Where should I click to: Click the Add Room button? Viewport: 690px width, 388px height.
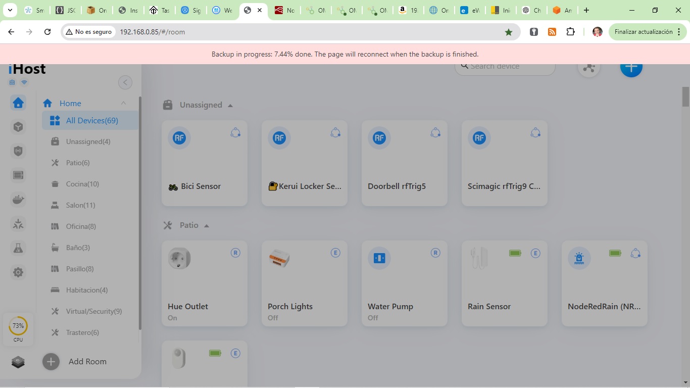[x=75, y=362]
